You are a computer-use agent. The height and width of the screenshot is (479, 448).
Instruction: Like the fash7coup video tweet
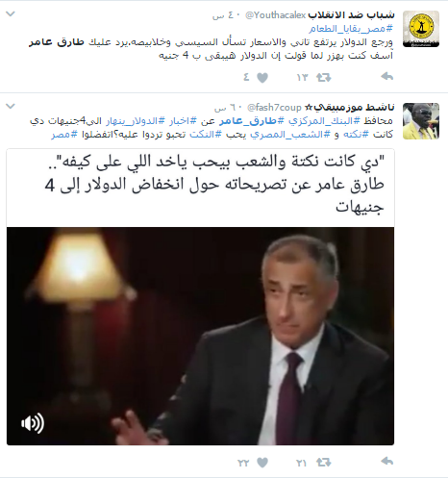point(262,462)
